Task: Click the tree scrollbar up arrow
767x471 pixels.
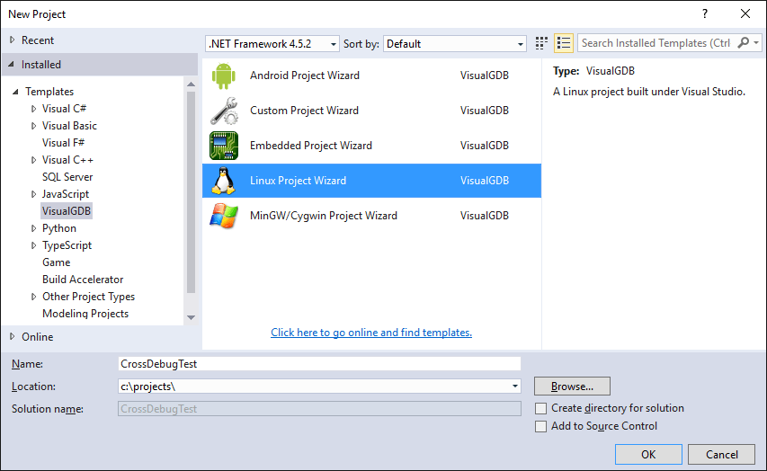Action: (x=191, y=84)
